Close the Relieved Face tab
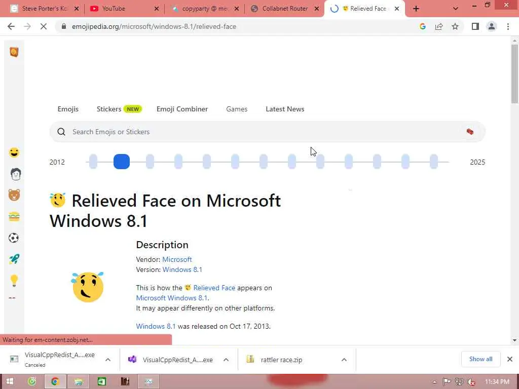 [397, 9]
